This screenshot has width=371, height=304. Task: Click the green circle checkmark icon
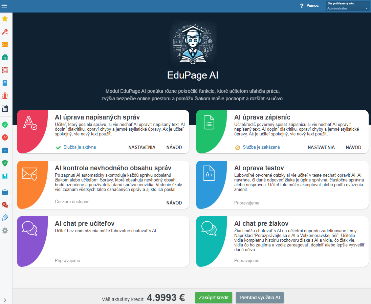[5, 125]
